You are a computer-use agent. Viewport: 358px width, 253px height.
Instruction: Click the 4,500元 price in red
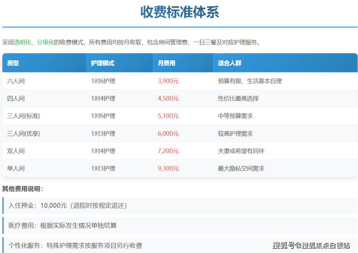(x=168, y=98)
